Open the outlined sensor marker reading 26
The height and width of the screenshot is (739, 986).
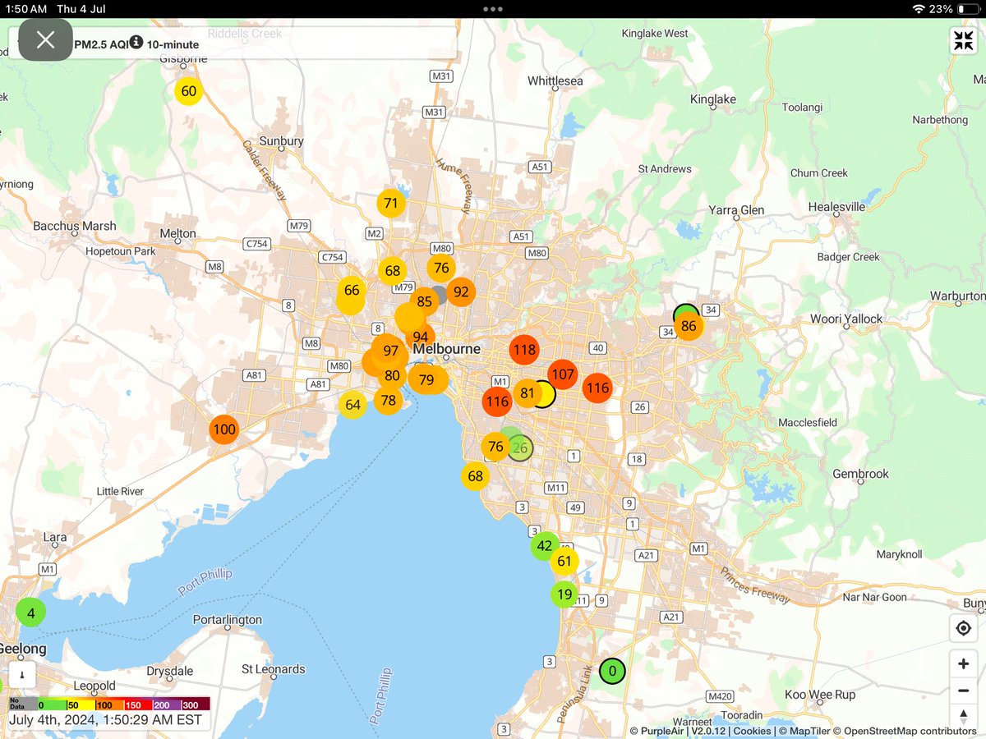520,448
